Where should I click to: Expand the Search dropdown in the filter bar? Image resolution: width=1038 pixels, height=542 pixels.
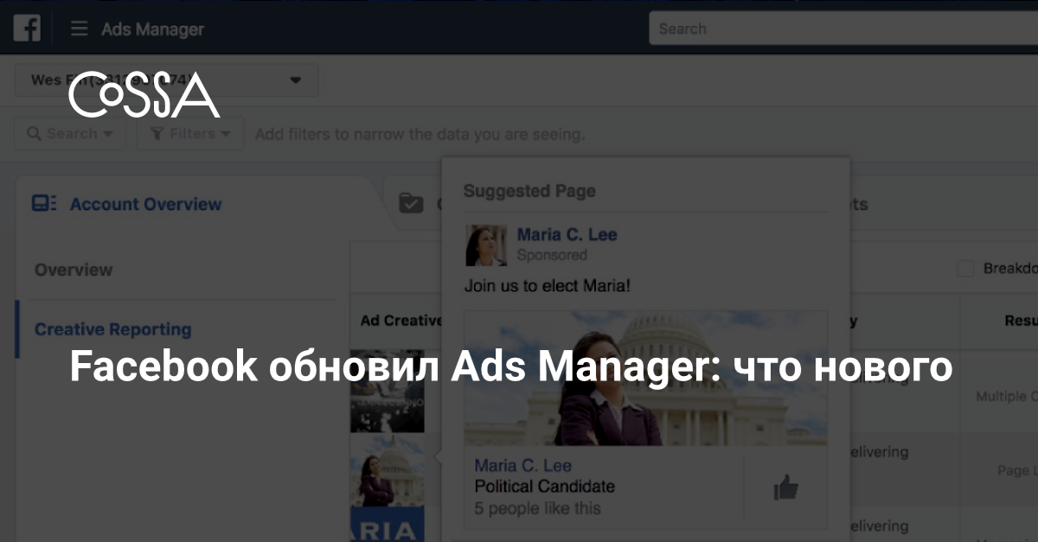point(70,134)
